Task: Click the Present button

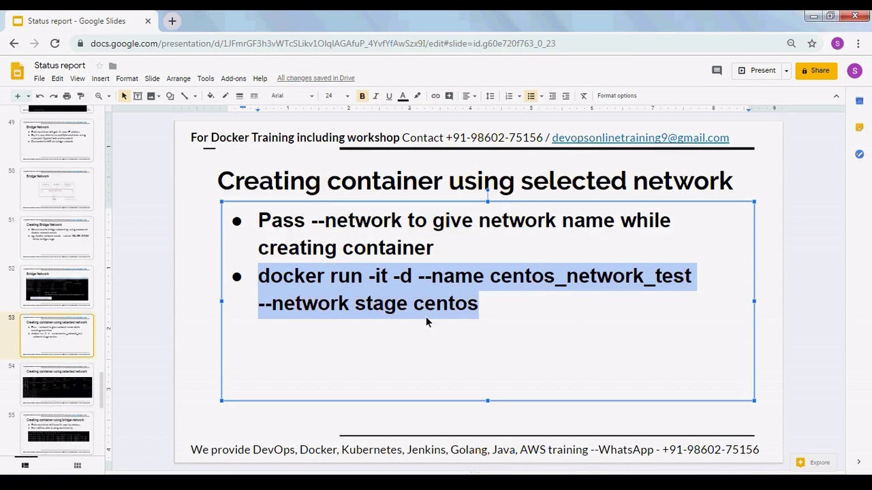Action: pos(756,71)
